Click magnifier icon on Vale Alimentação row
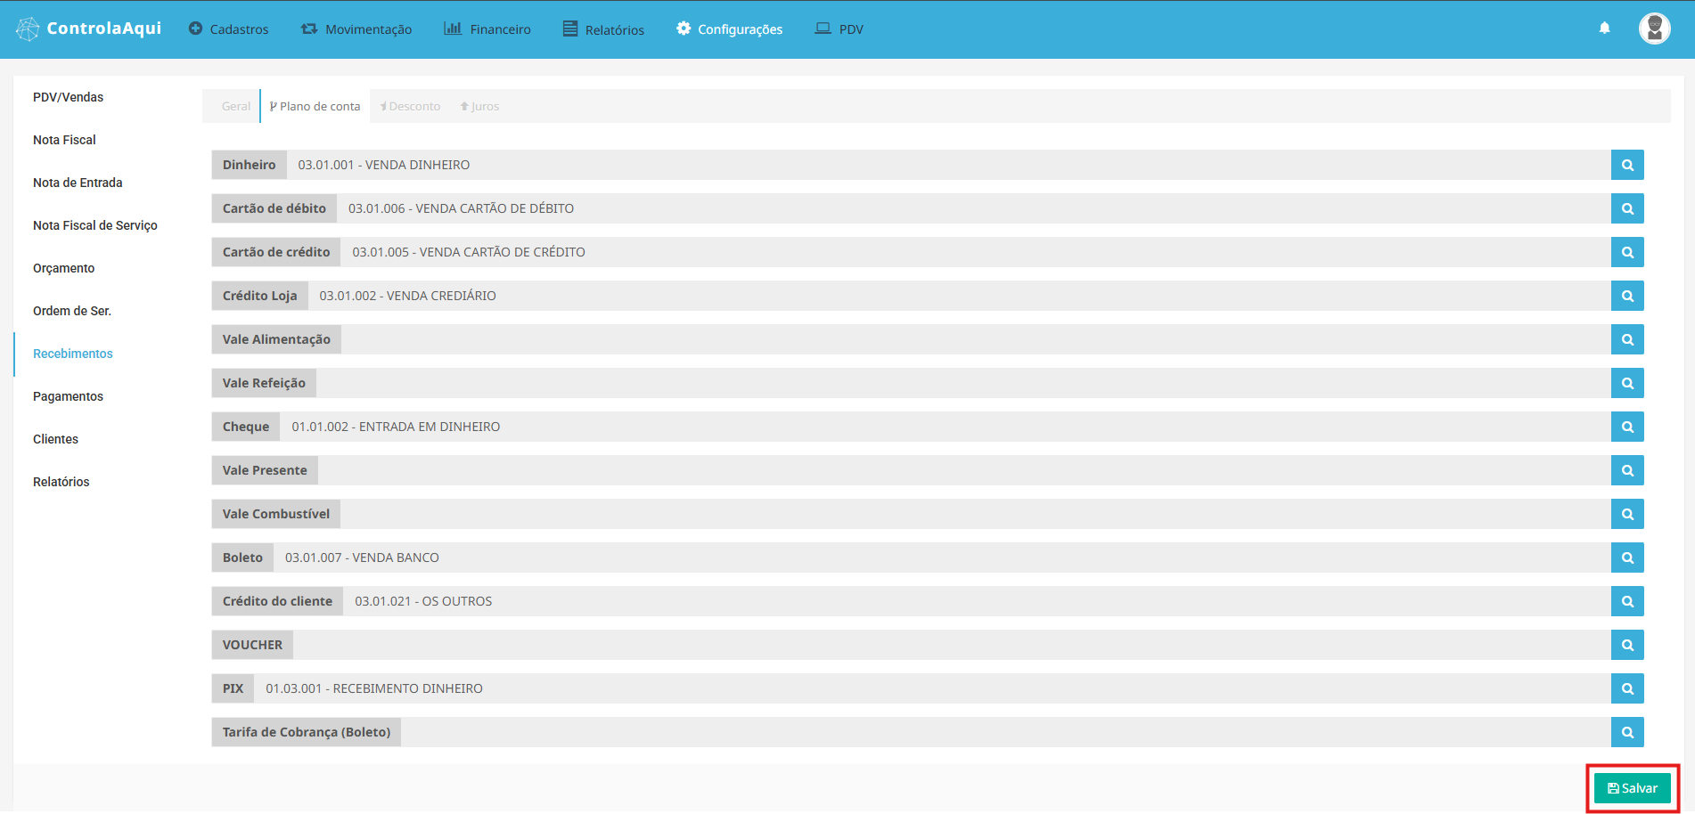 pos(1626,339)
